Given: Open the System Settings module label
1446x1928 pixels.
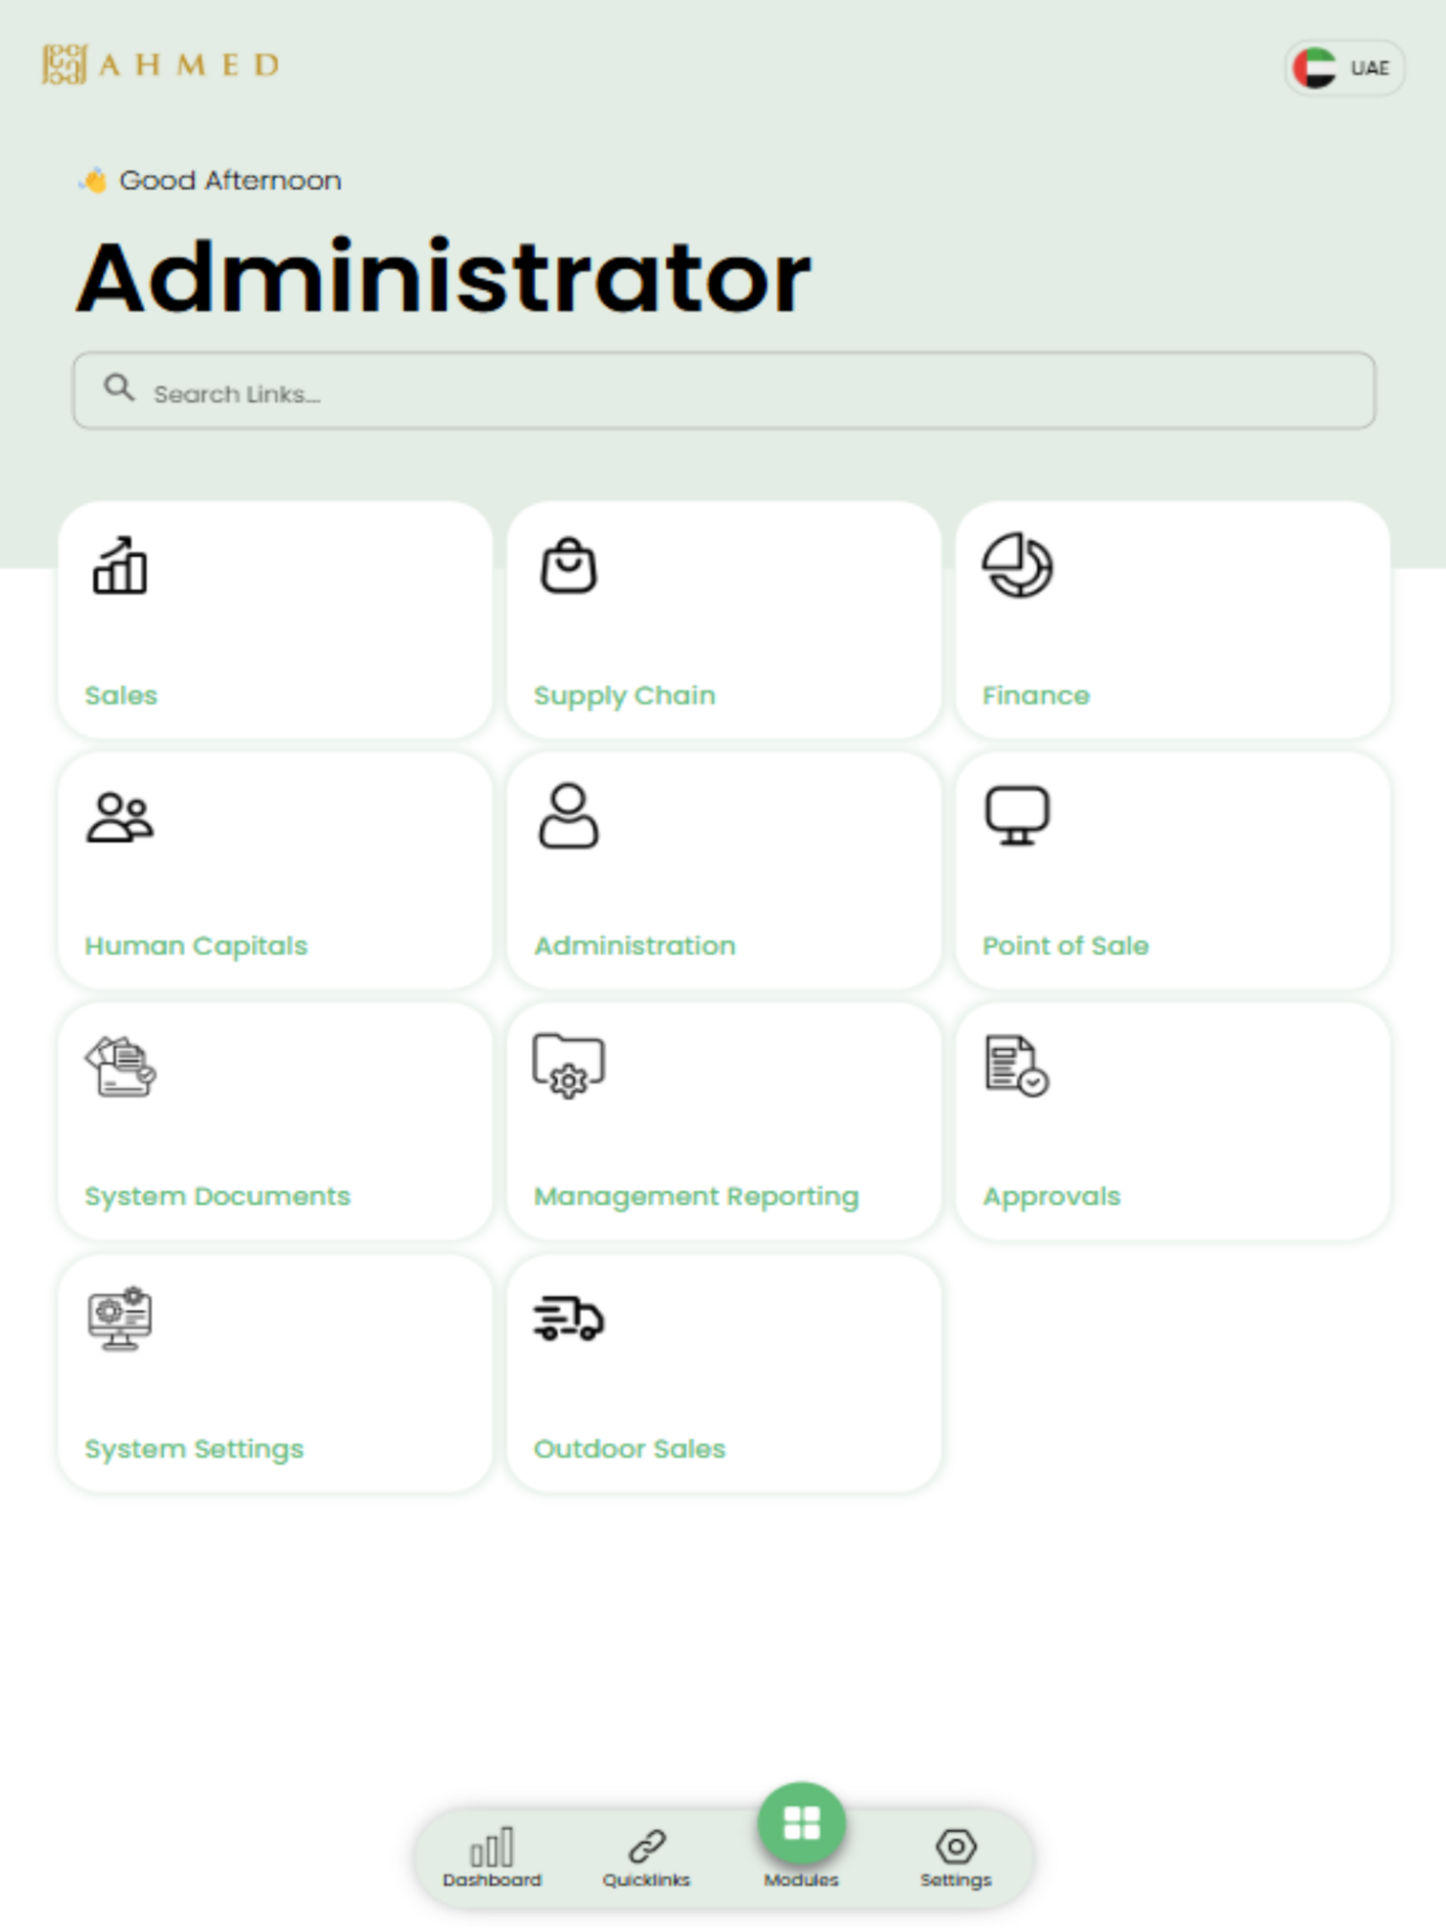Looking at the screenshot, I should click(193, 1450).
